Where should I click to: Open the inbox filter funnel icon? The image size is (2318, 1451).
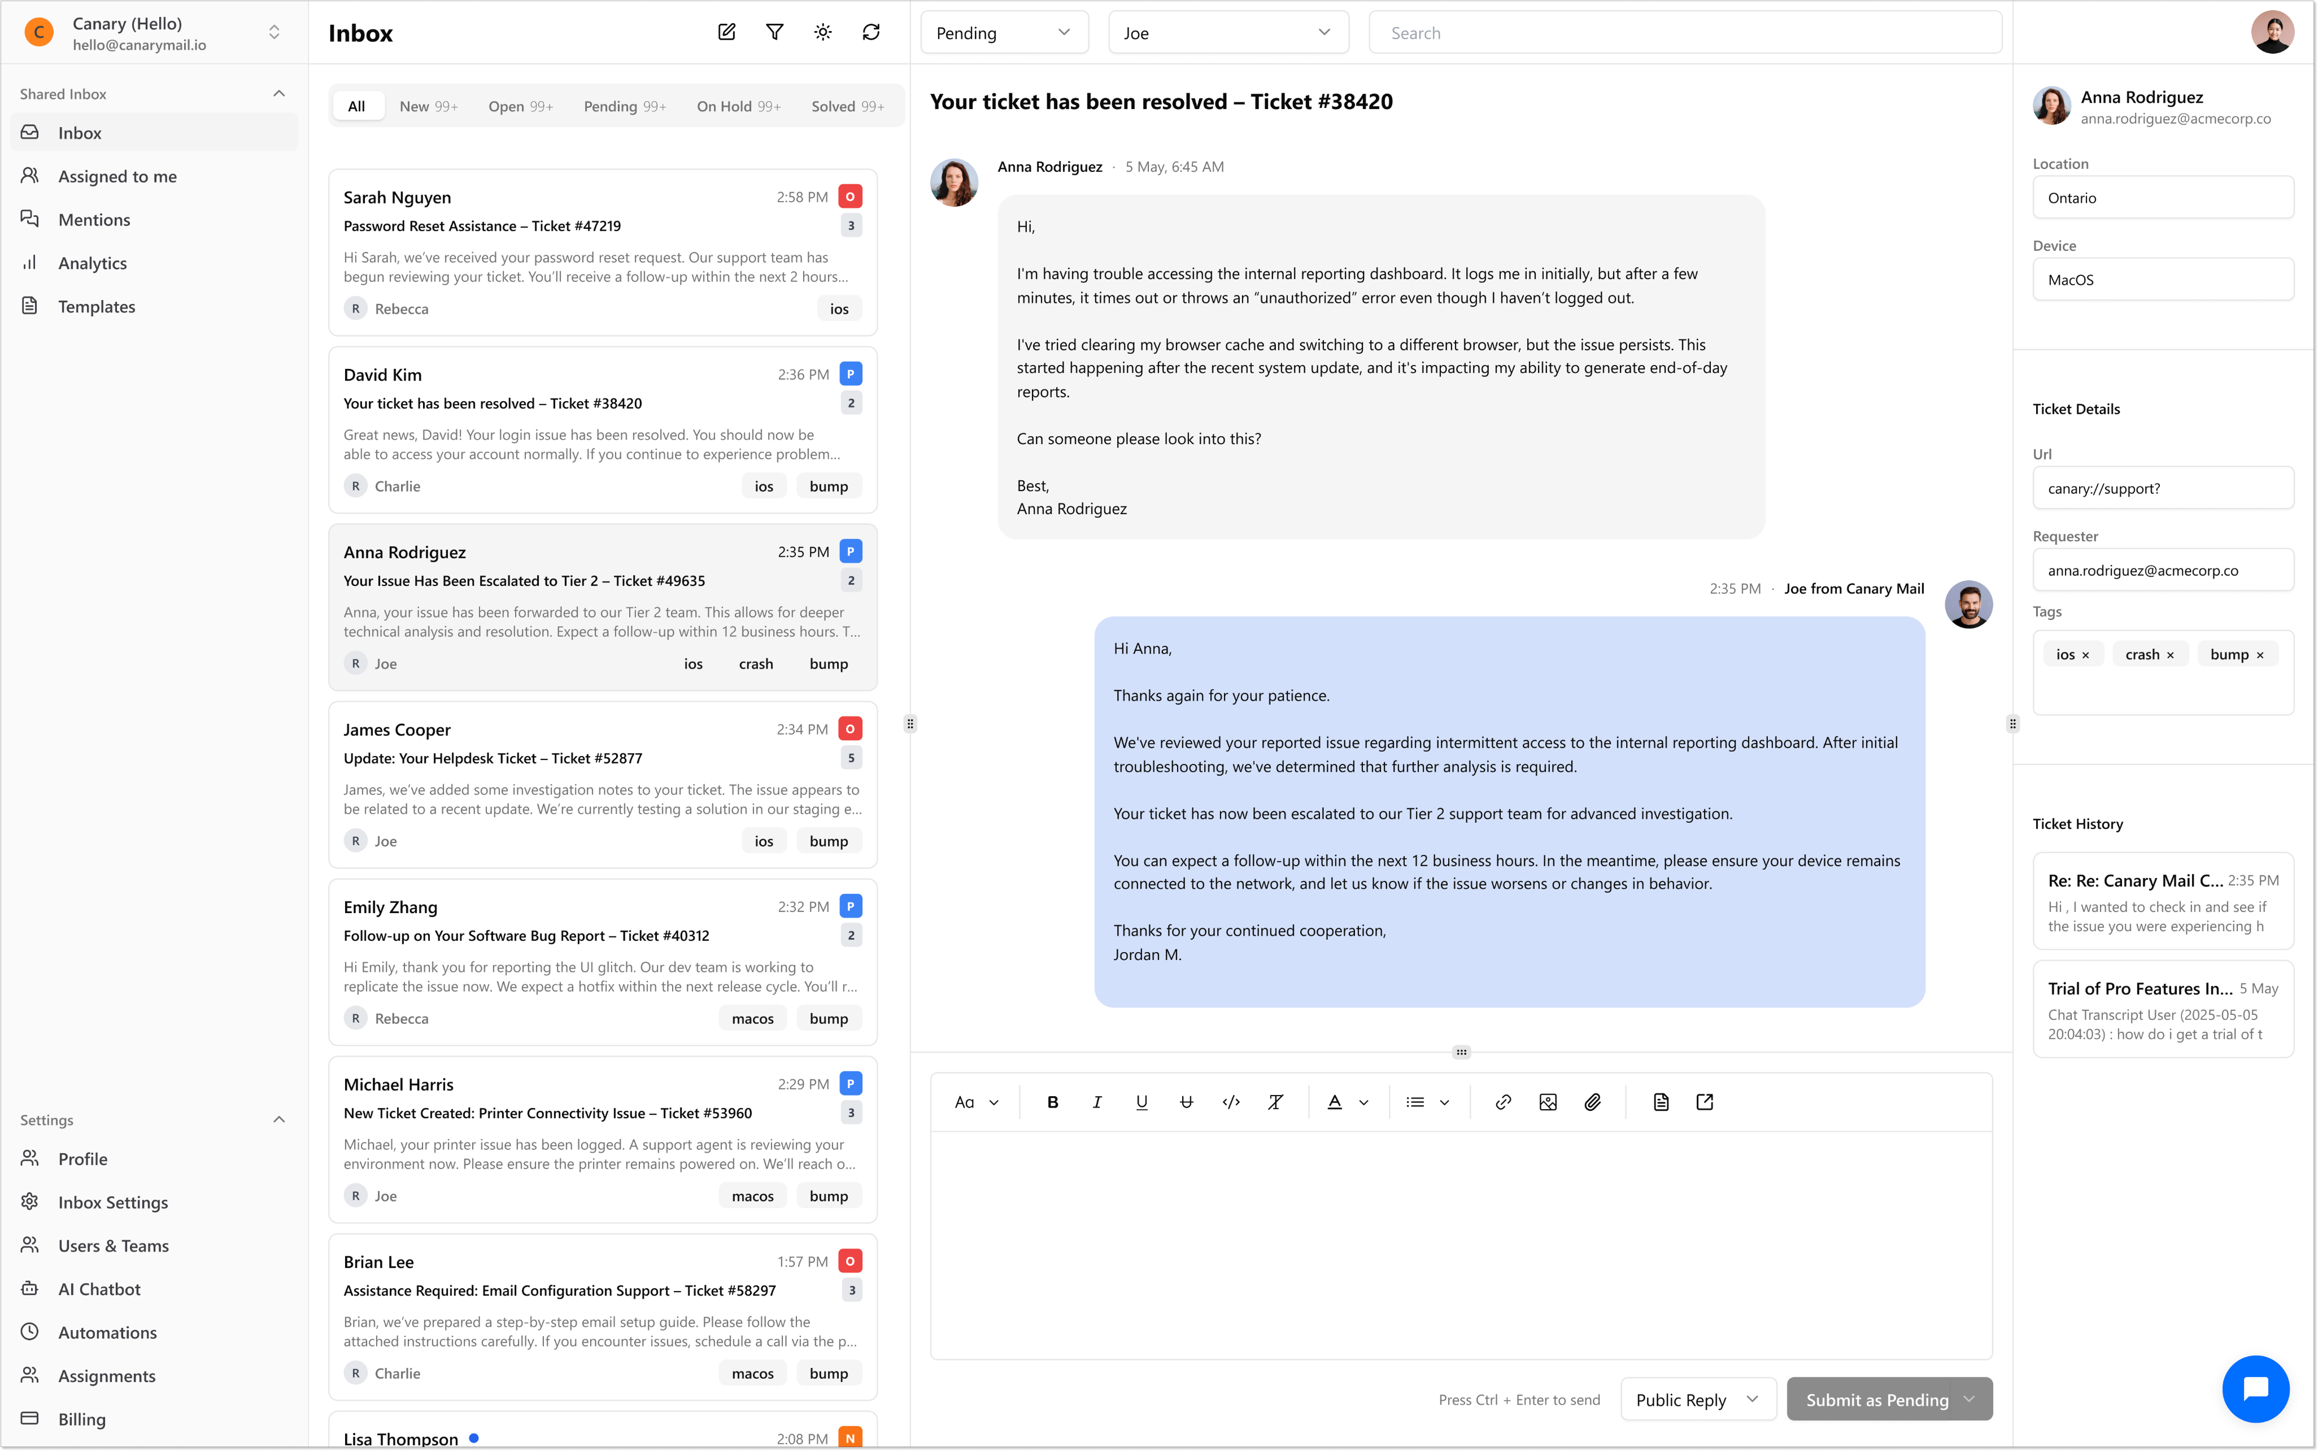pyautogui.click(x=774, y=33)
